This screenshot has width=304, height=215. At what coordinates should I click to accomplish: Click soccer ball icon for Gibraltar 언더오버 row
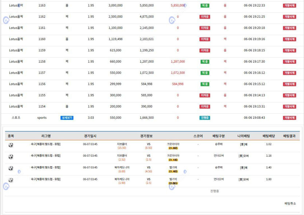(x=11, y=157)
